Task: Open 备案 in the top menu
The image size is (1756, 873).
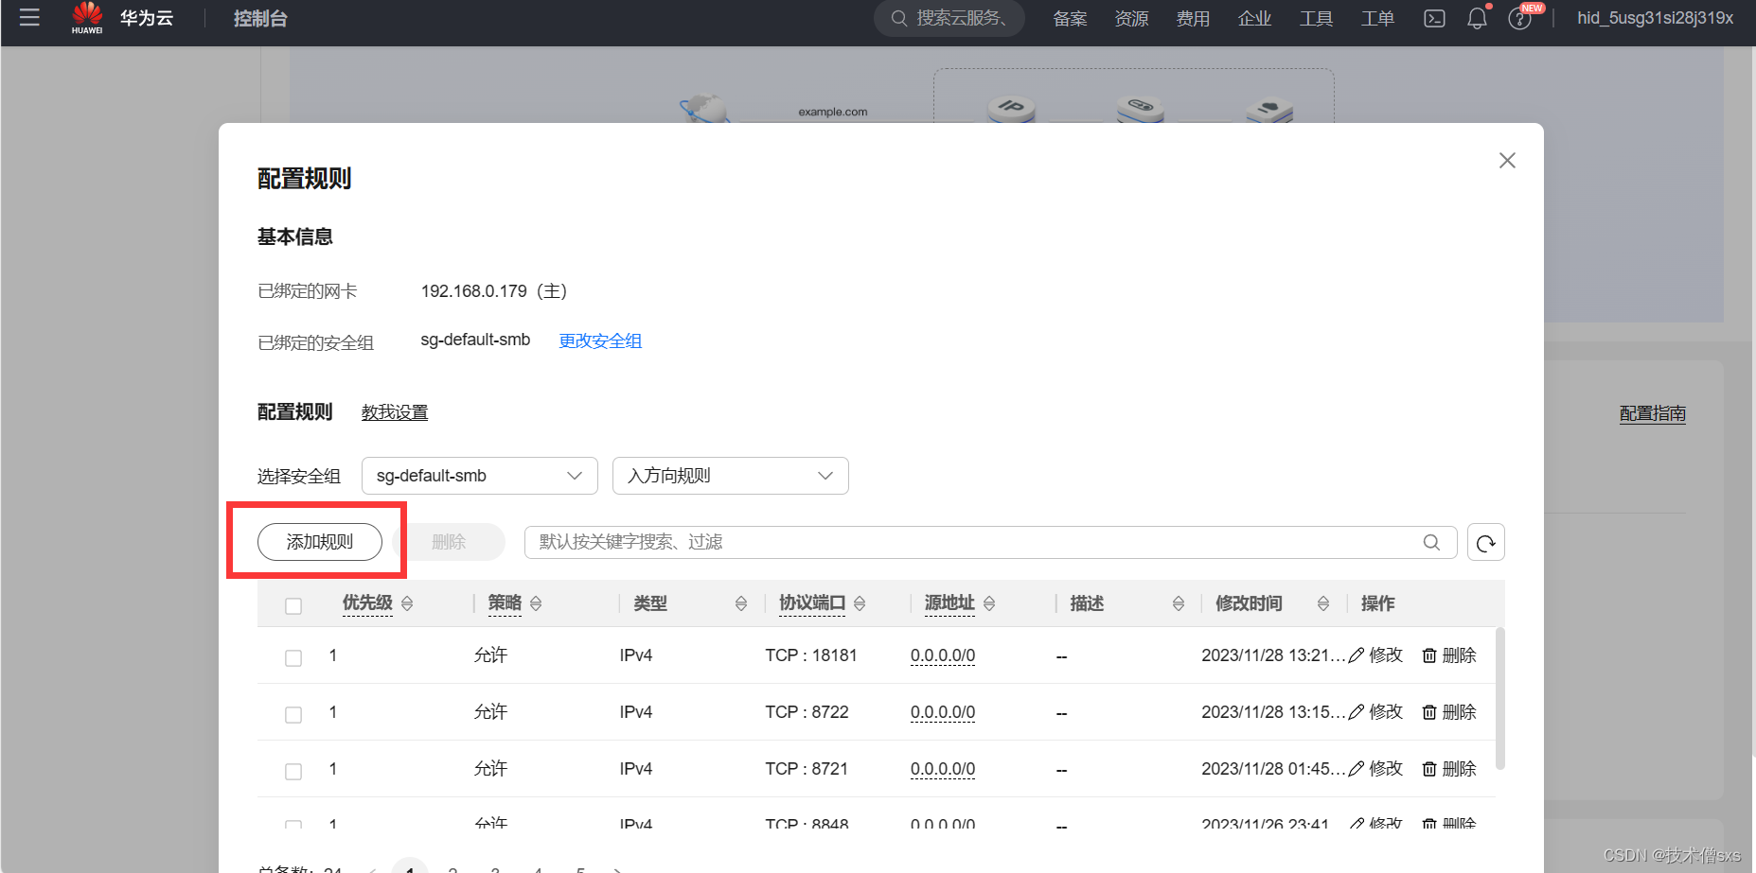Action: [1070, 19]
